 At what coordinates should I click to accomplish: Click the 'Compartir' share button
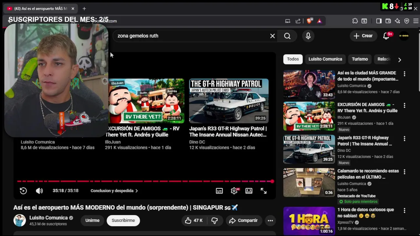[x=243, y=221]
